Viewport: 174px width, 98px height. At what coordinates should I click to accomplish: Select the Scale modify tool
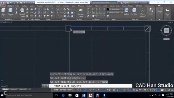[65, 16]
